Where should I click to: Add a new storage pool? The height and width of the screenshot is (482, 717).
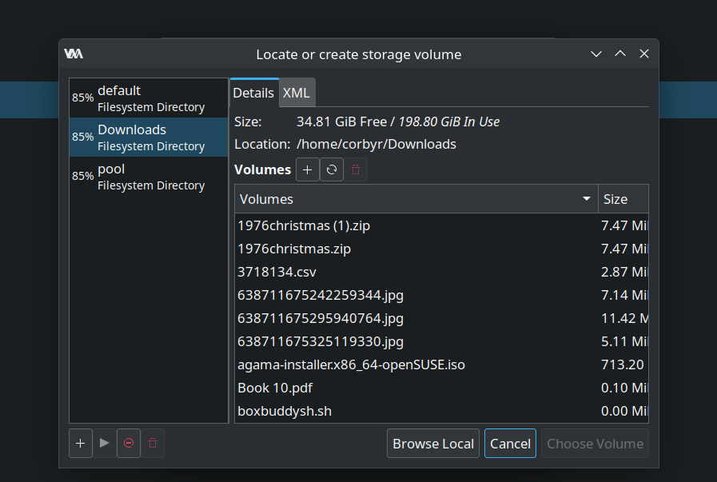(81, 443)
